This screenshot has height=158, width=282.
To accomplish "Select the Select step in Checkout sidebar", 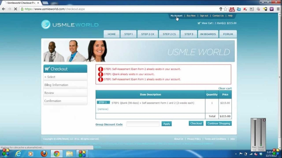I will pyautogui.click(x=65, y=77).
